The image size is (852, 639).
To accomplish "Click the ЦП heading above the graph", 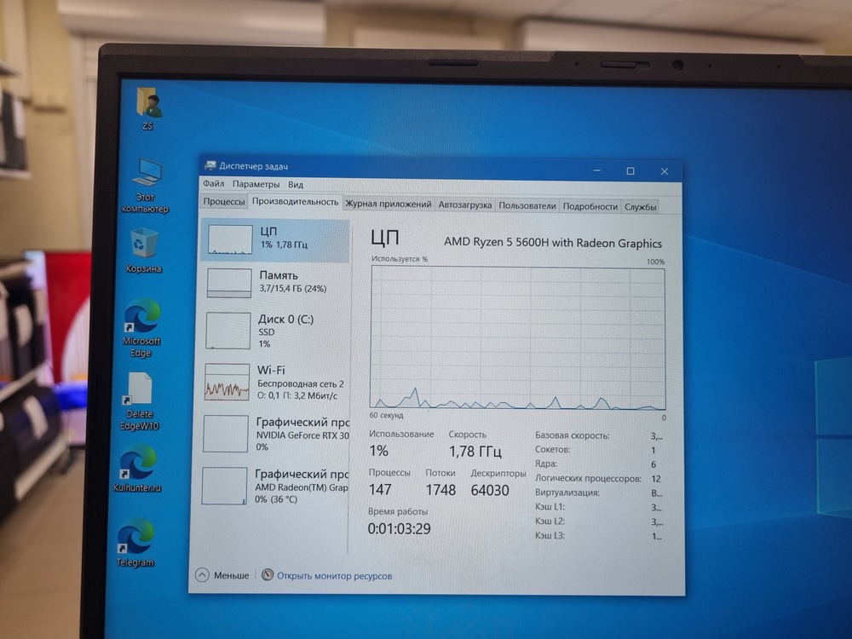I will tap(385, 238).
